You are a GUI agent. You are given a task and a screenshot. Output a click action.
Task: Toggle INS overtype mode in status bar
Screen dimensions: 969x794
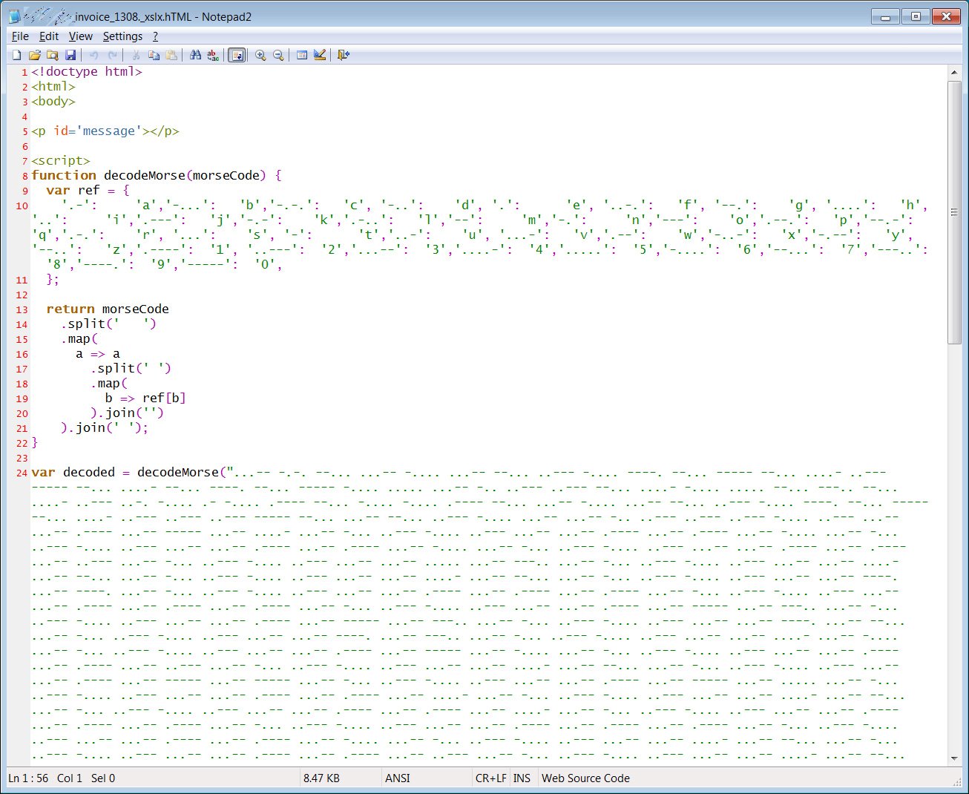[x=522, y=778]
